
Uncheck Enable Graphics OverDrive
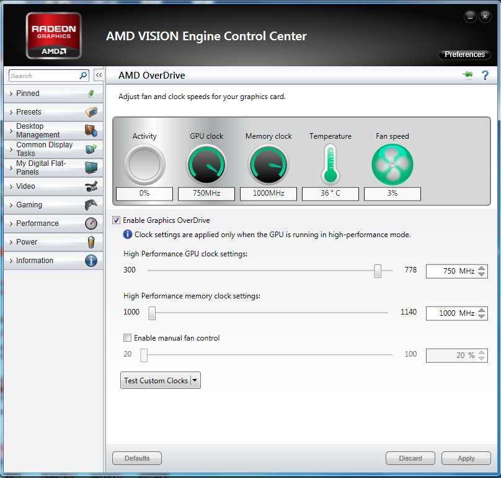(x=117, y=220)
